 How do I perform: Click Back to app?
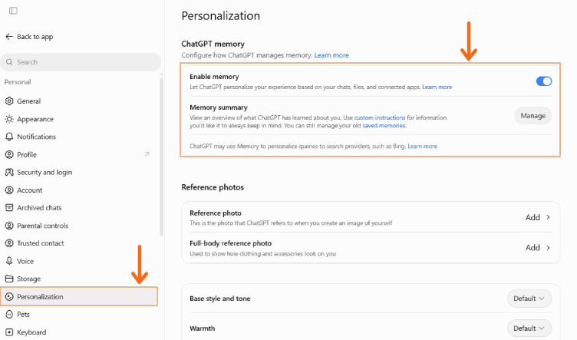[x=29, y=36]
